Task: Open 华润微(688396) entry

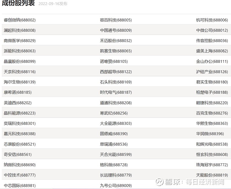Action: [210, 134]
